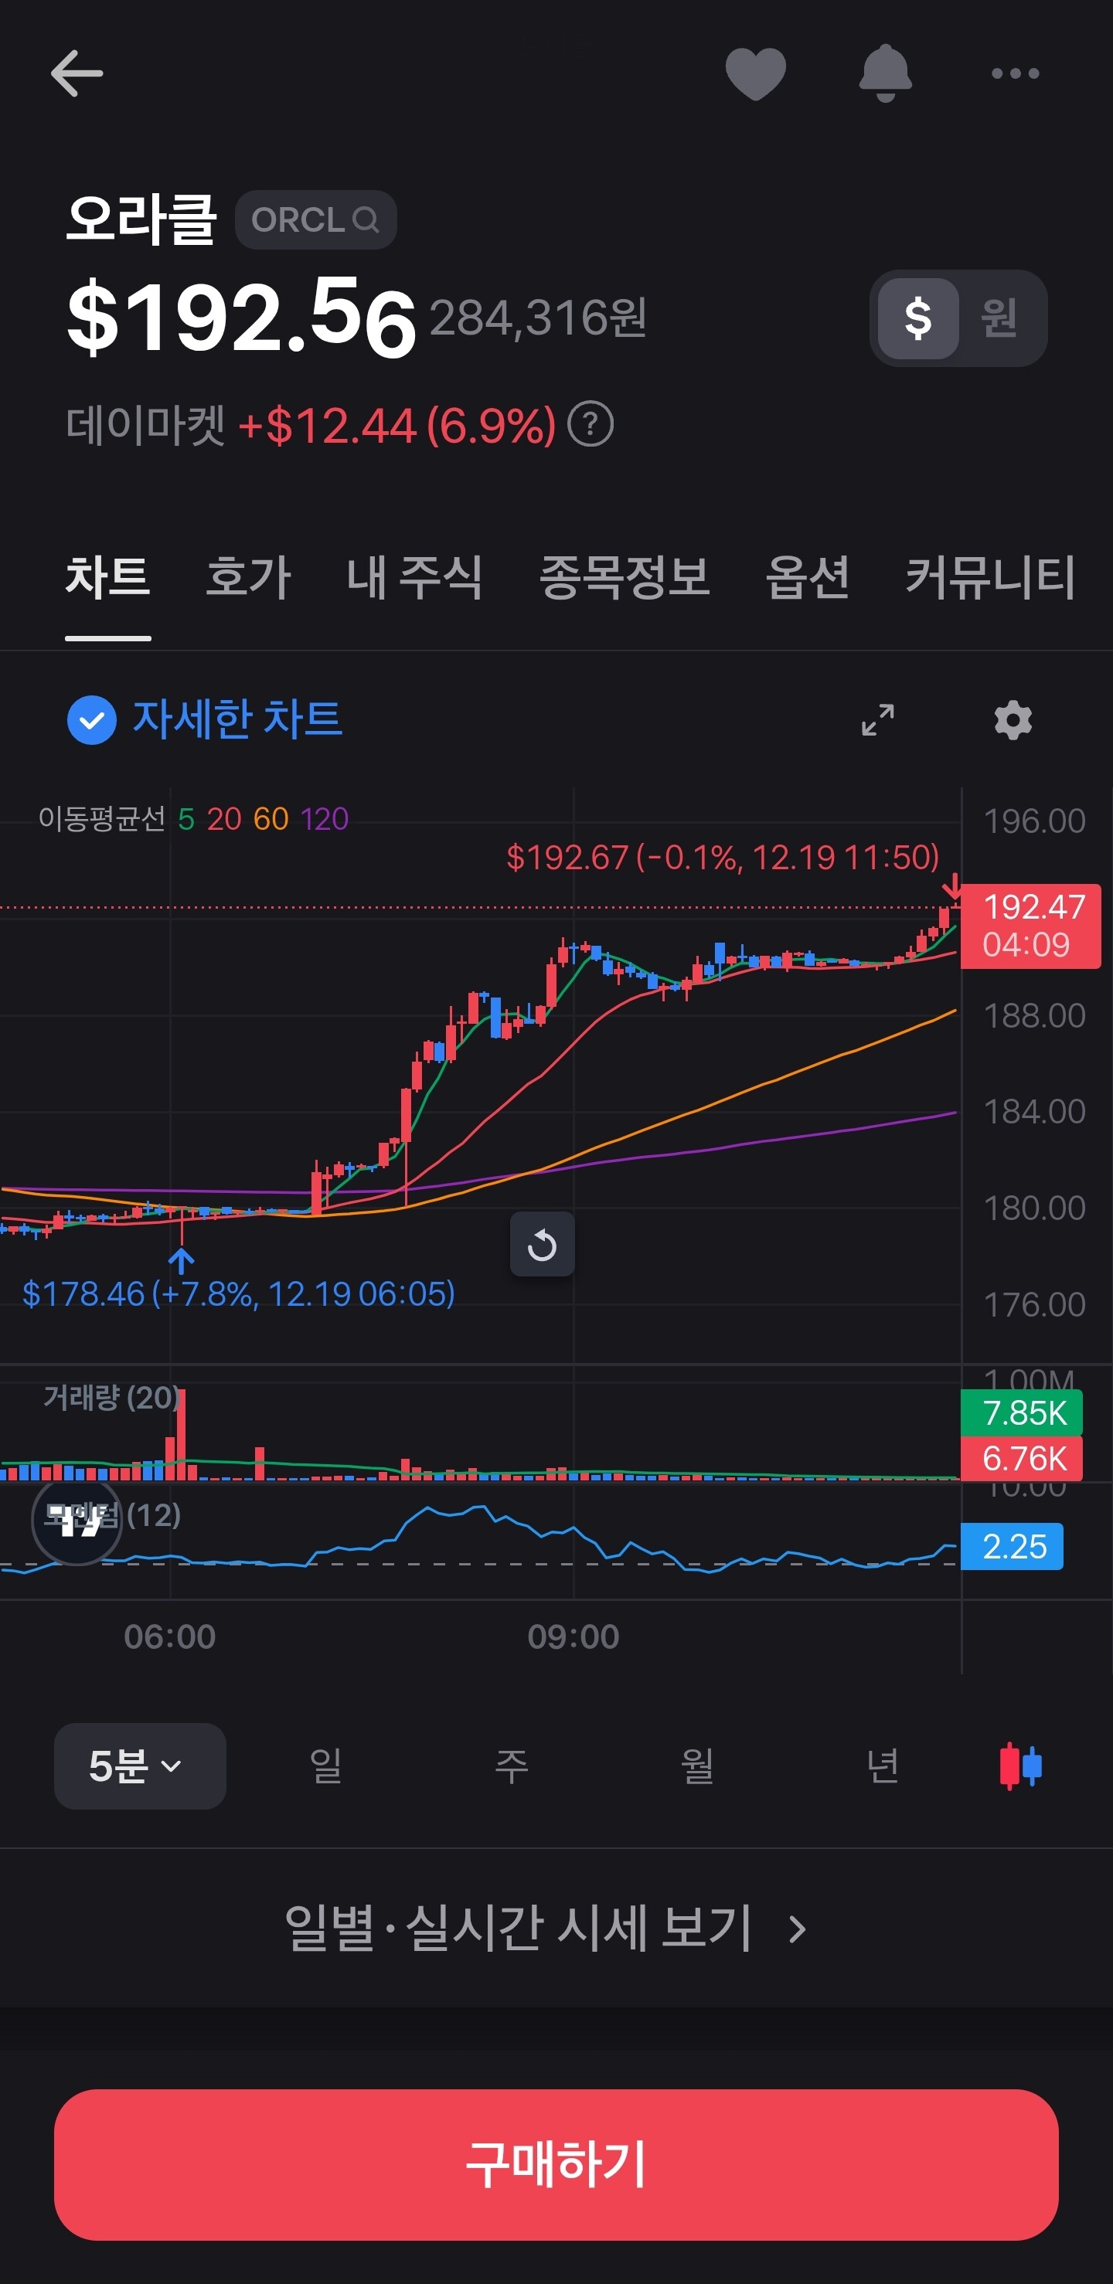Select the 종목정보 tab
The image size is (1113, 2284).
[x=625, y=577]
